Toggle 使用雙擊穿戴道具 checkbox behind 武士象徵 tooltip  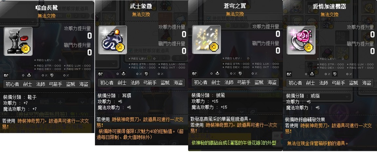click(x=130, y=51)
